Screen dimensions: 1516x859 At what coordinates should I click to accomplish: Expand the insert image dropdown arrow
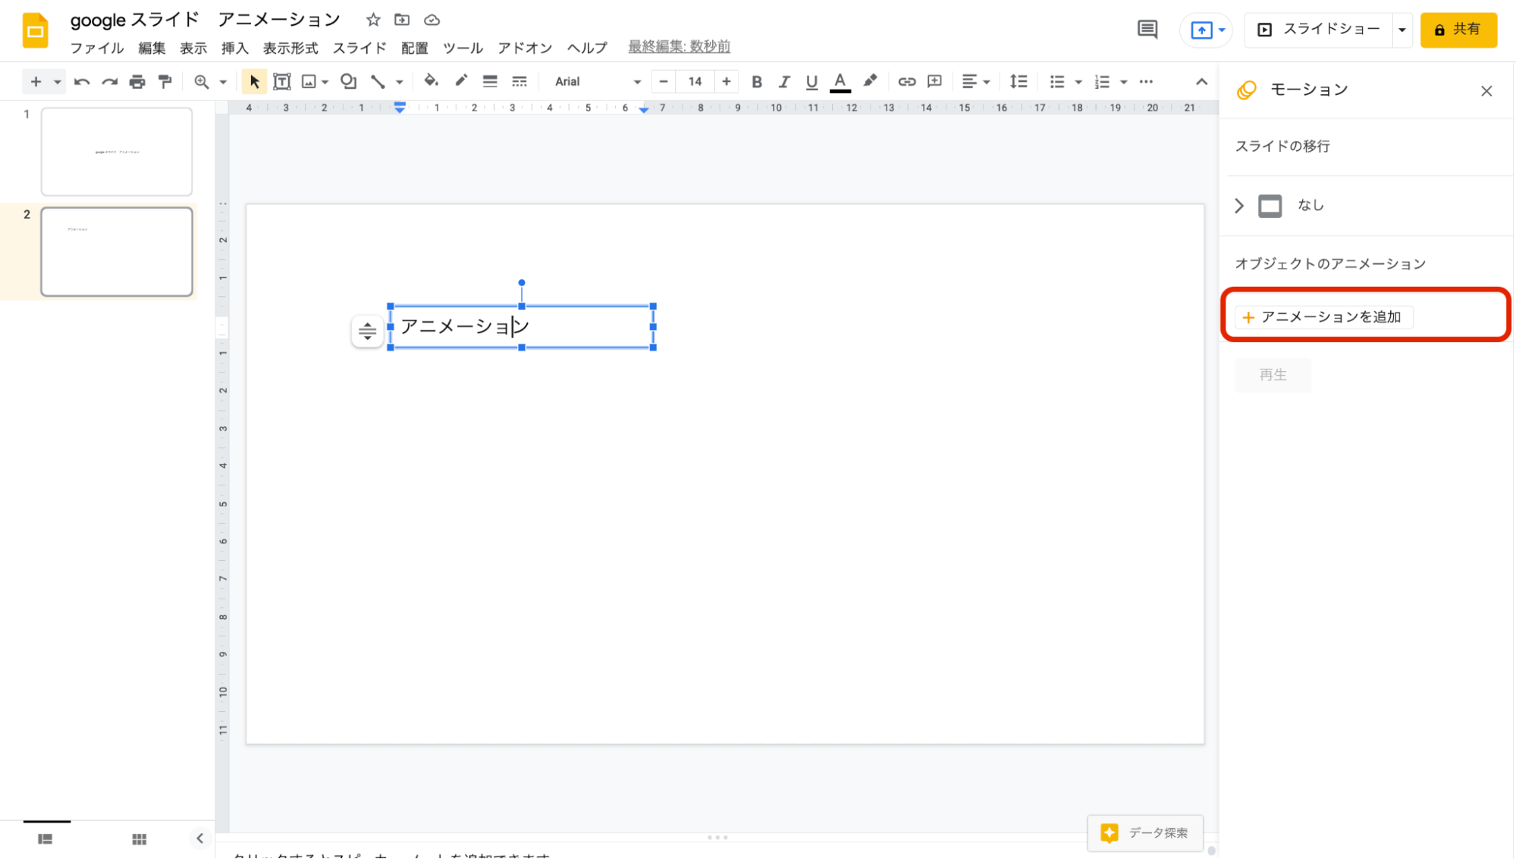[325, 82]
